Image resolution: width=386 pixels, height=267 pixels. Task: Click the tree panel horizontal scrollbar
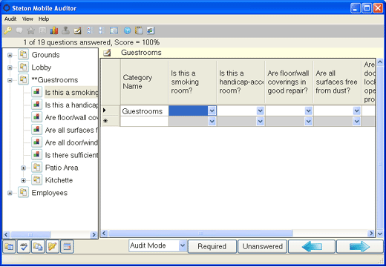(50, 234)
